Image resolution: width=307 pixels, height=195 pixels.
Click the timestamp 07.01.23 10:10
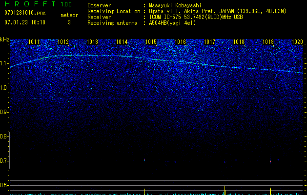coord(25,22)
